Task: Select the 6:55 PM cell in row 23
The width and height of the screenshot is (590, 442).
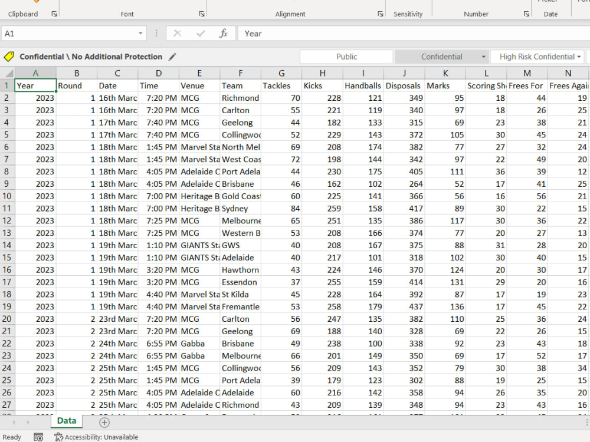Action: click(x=158, y=355)
